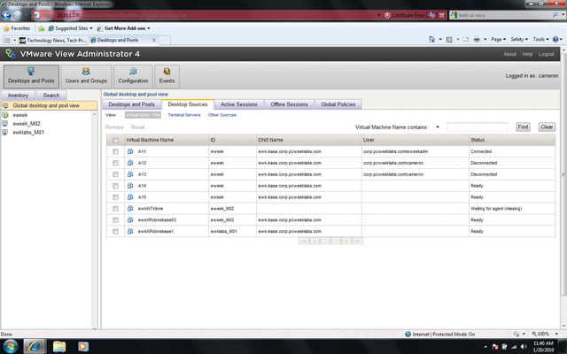Open the IE Safety menu

[519, 39]
